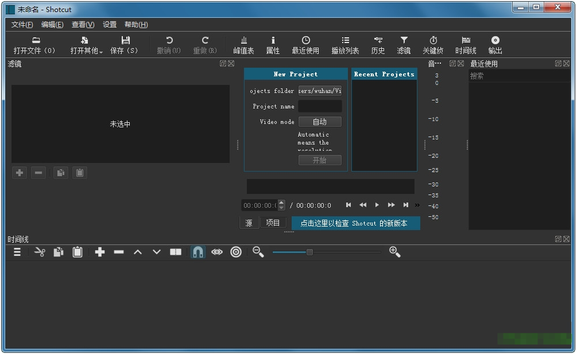Open the 查看(V) menu
577x354 pixels.
pyautogui.click(x=83, y=25)
